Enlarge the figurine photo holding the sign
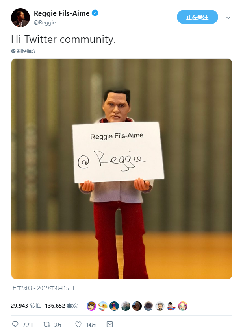Image resolution: width=243 pixels, height=334 pixels. click(121, 169)
